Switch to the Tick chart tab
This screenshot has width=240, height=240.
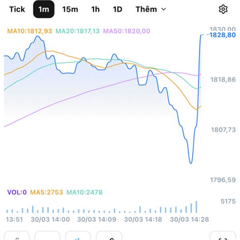(x=17, y=9)
